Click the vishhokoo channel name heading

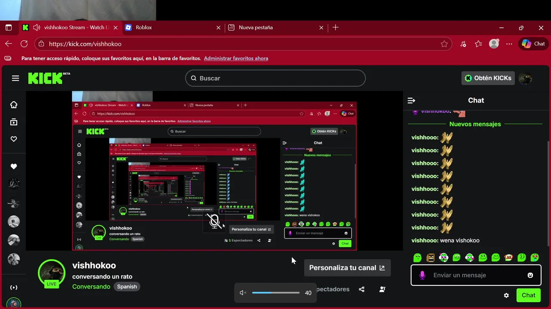(94, 266)
